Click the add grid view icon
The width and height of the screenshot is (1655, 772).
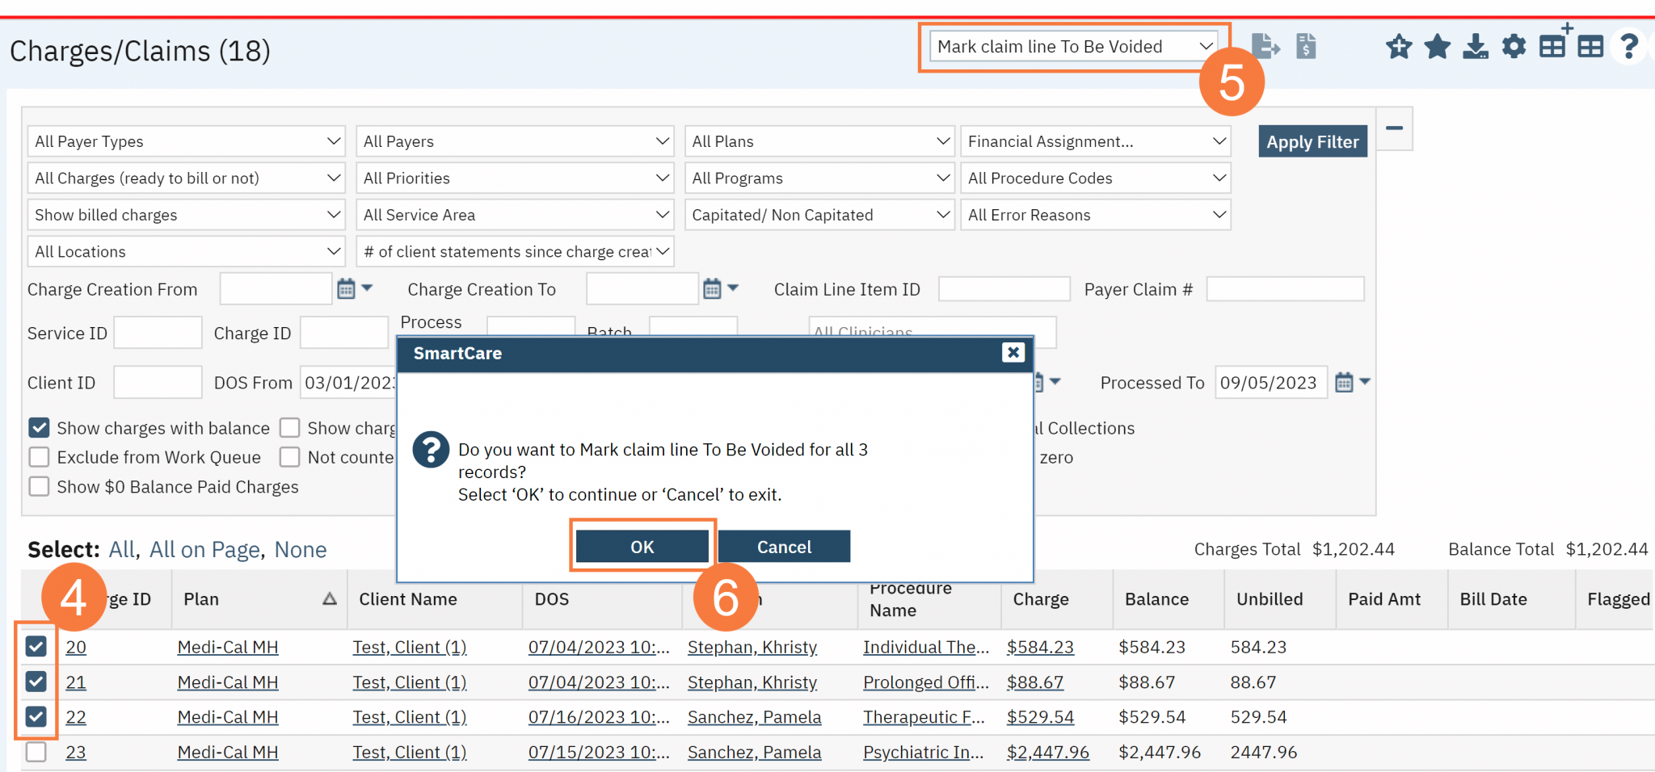pyautogui.click(x=1553, y=44)
